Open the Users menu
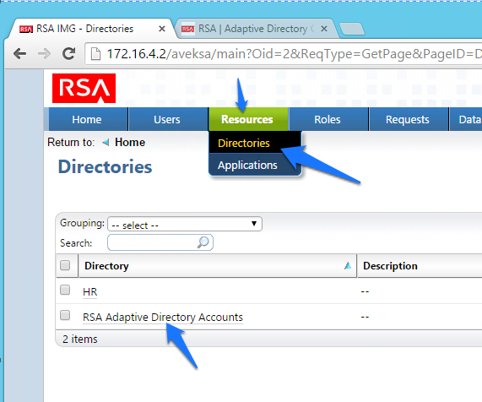This screenshot has width=482, height=402. pos(167,119)
